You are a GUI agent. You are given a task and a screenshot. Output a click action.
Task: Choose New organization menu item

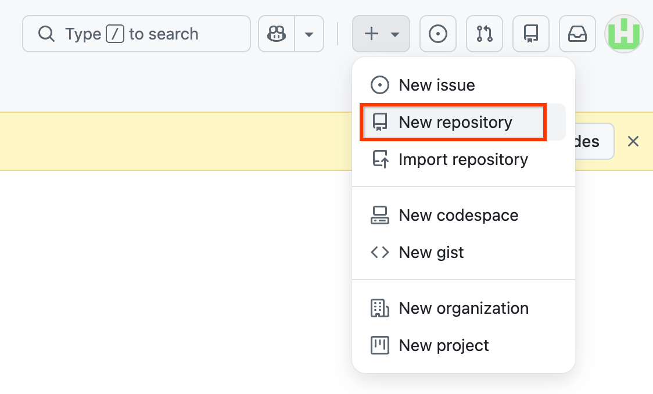[463, 308]
